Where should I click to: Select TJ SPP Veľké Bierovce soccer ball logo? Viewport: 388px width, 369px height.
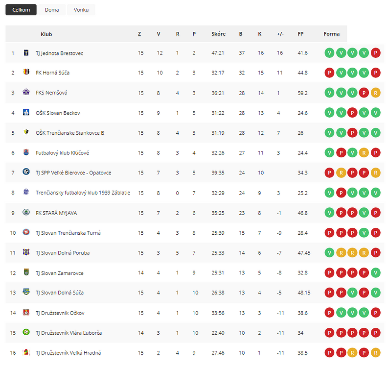click(26, 172)
